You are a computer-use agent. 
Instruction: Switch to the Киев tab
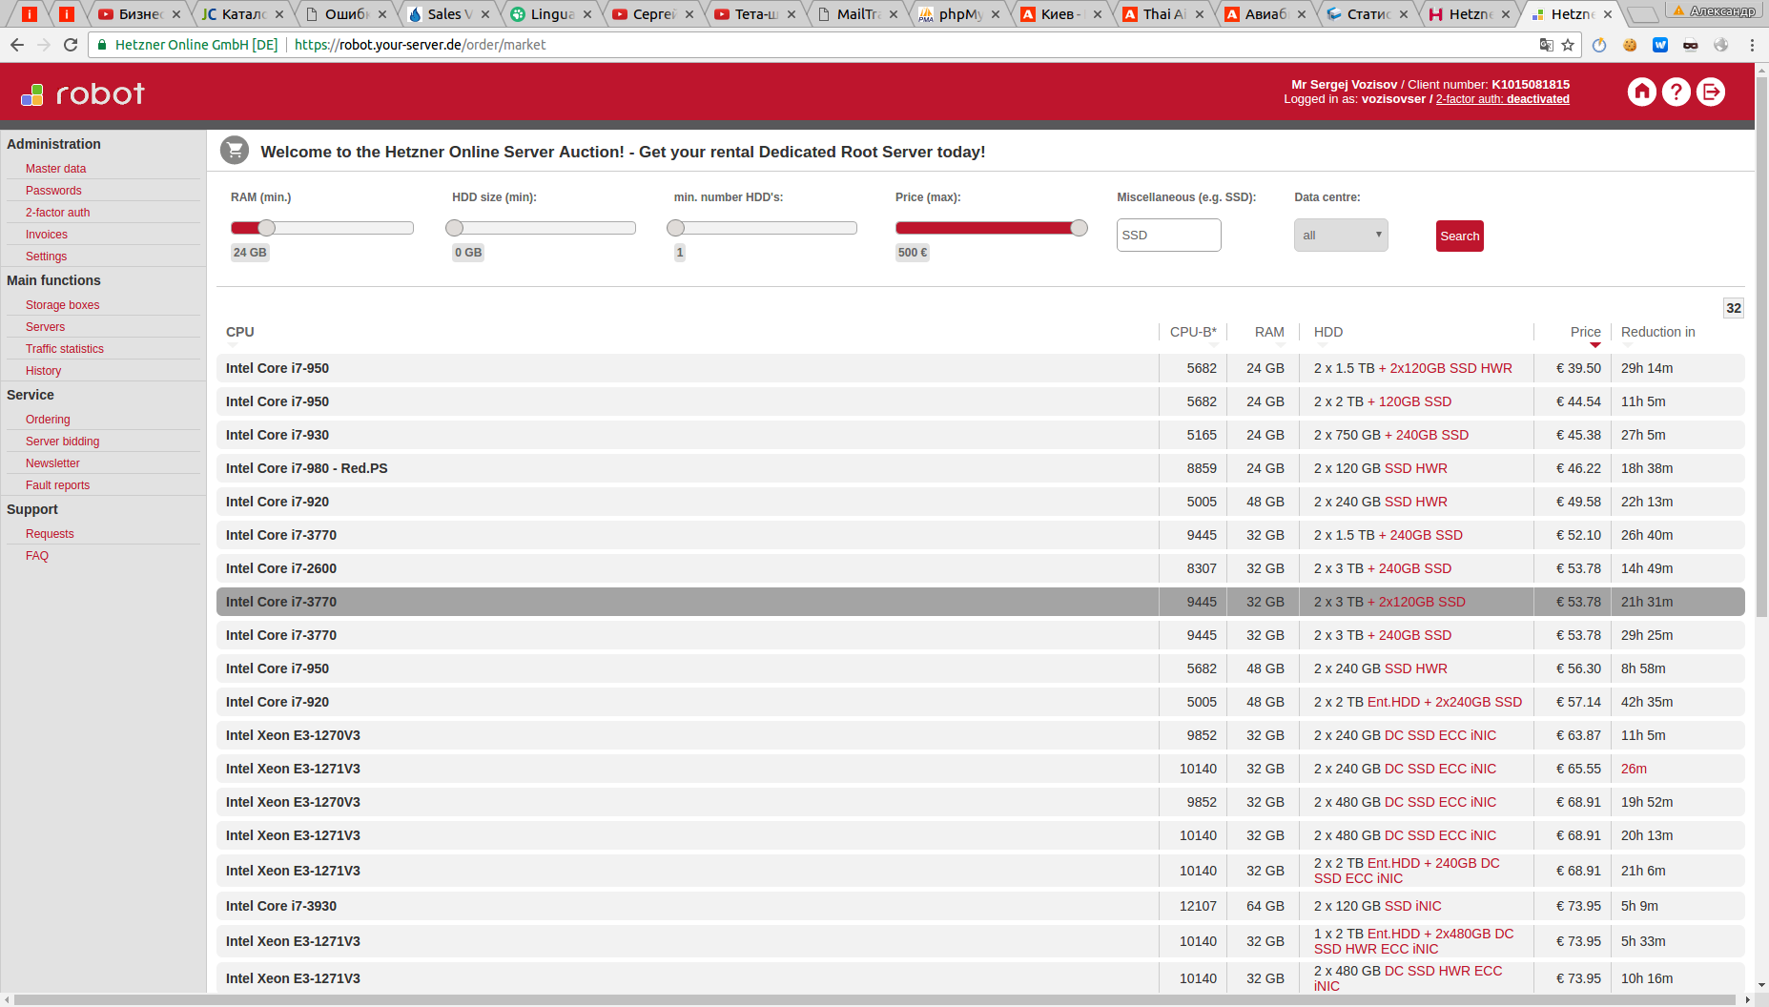pos(1060,14)
